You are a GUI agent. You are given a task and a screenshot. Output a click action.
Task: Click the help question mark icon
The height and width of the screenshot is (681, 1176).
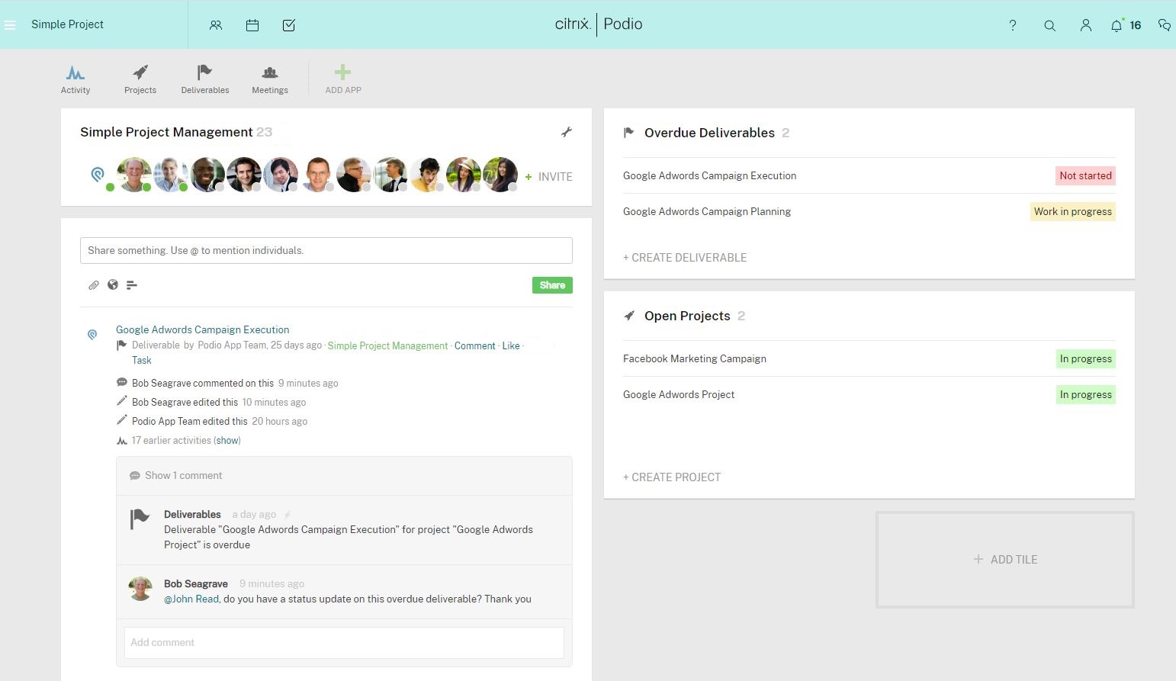click(x=1013, y=25)
